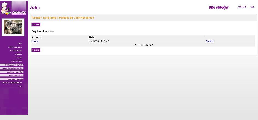Viewport: 258px width, 120px height.
Task: Open the TUTORIAL link in header
Action: 242,7
